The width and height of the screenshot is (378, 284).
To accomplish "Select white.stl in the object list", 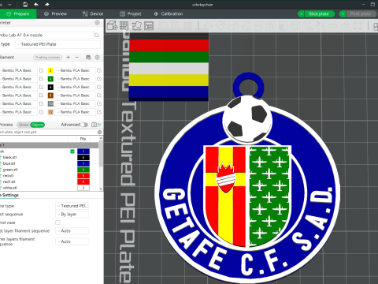I will [10, 188].
